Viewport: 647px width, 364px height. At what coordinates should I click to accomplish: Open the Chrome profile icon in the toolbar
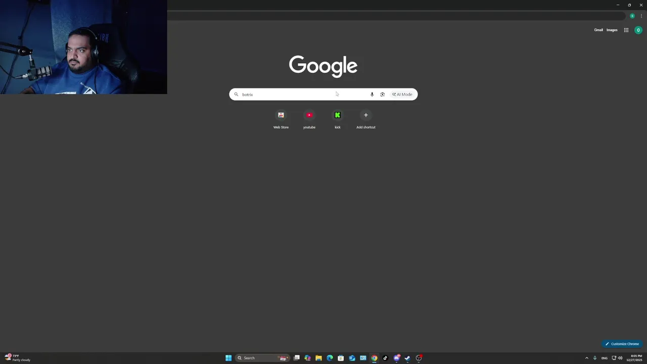point(632,16)
